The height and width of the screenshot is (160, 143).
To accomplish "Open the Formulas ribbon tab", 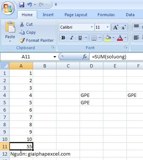I will click(106, 15).
